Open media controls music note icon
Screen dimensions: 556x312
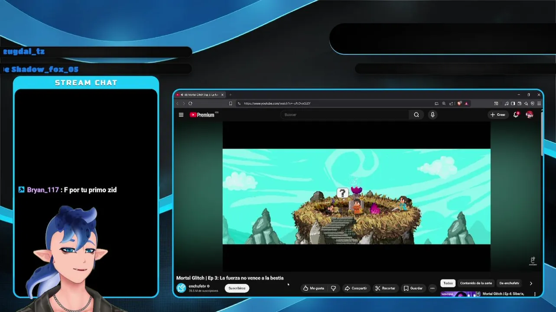coord(506,104)
